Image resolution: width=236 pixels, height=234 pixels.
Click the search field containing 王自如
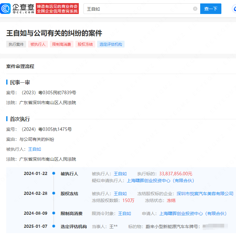pos(137,9)
